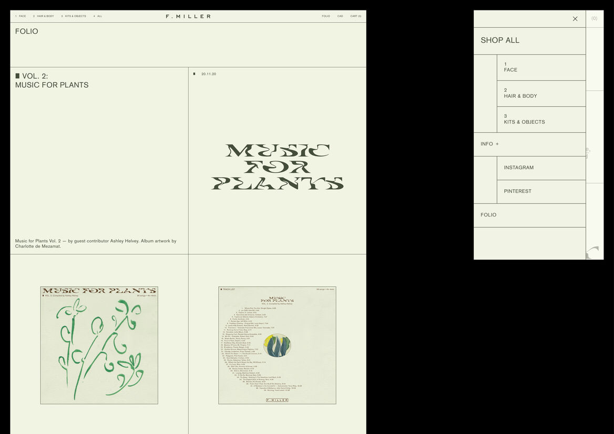Select KITS & OBJECTS in mobile menu
This screenshot has height=434, width=614.
click(524, 119)
